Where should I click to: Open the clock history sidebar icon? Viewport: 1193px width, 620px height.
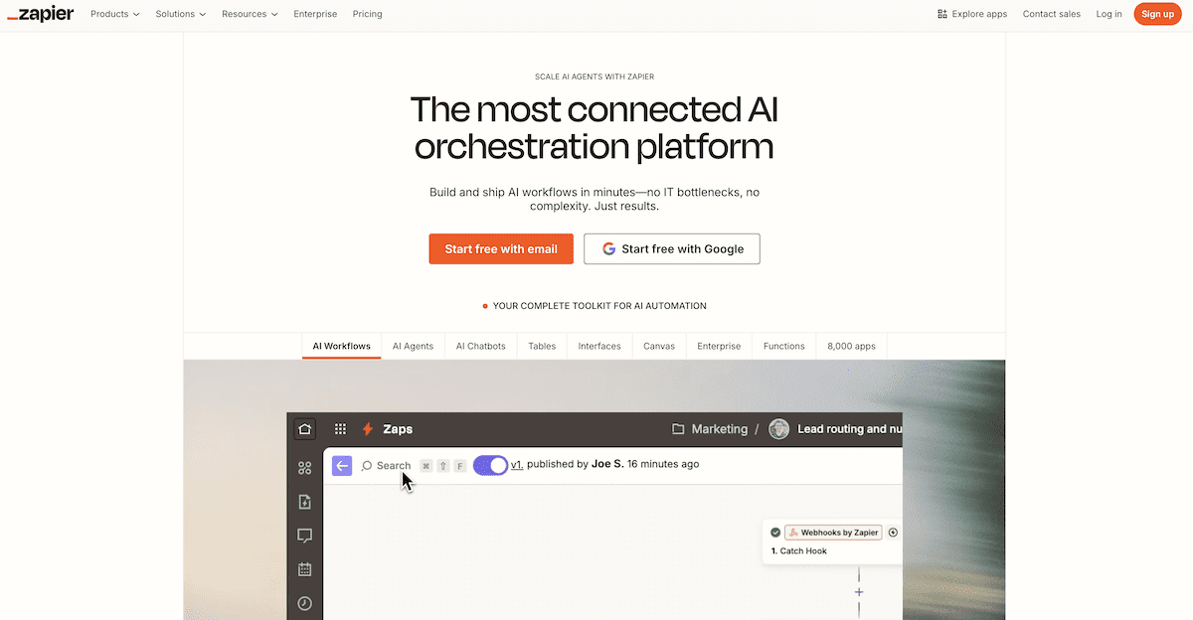[305, 603]
